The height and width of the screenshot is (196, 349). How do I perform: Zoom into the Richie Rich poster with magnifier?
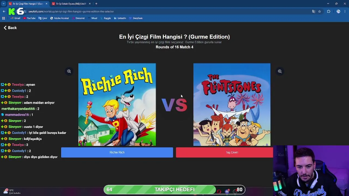(69, 71)
